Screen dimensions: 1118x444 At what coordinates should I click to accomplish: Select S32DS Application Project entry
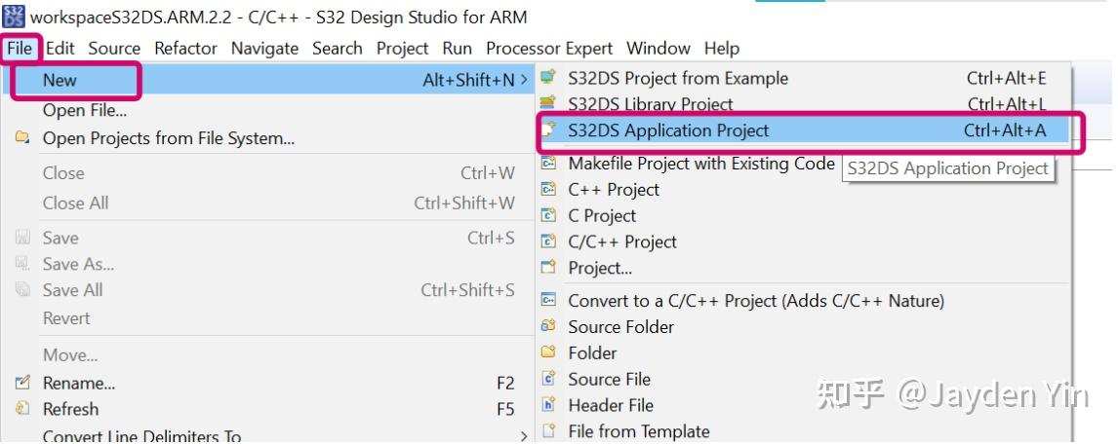804,130
